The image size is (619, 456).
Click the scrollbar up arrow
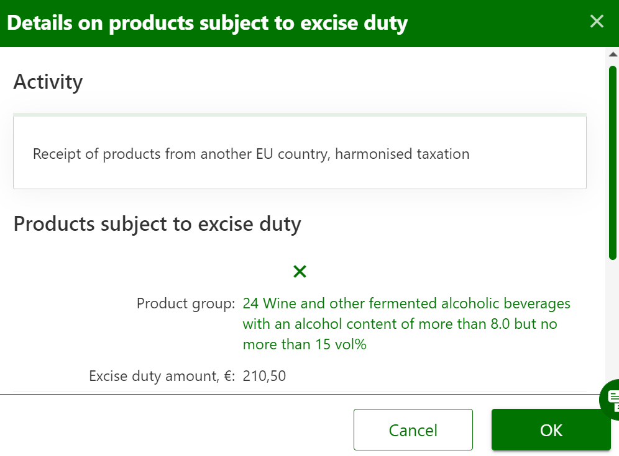pyautogui.click(x=613, y=55)
